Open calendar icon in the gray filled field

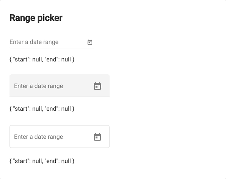click(x=97, y=86)
